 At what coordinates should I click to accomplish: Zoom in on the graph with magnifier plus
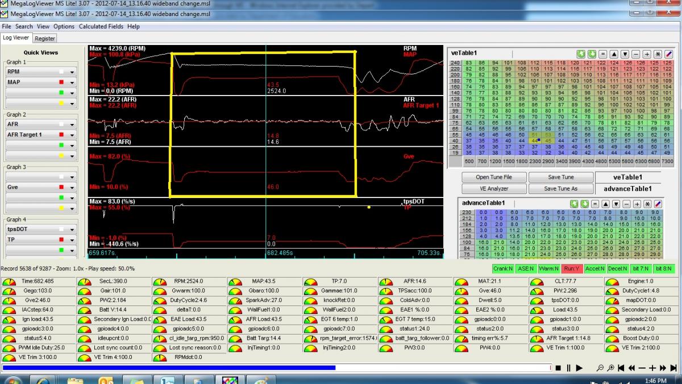(x=610, y=368)
